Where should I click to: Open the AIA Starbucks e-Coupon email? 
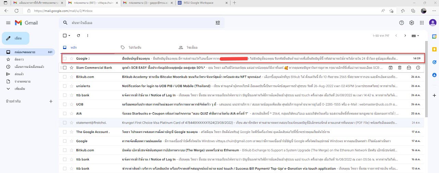(x=242, y=113)
